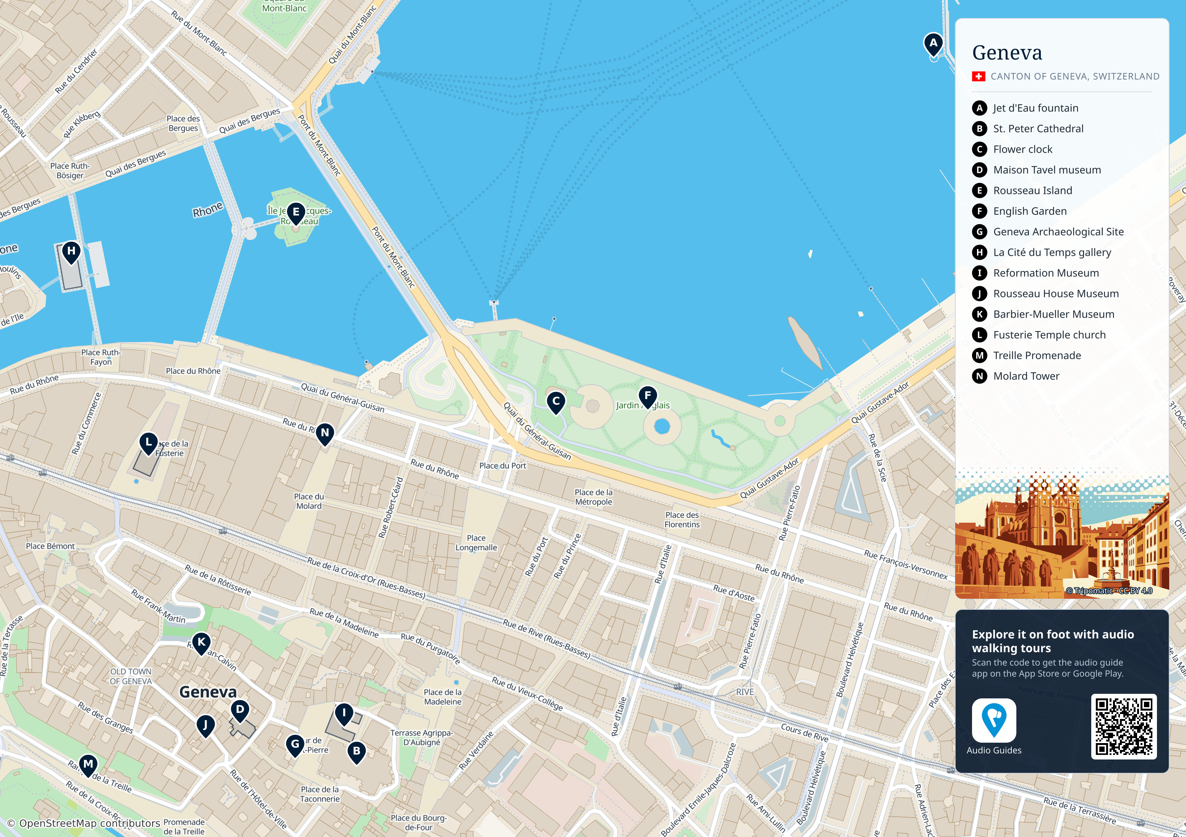This screenshot has height=837, width=1186.
Task: Select 'Rousseau House Museum' in legend
Action: (1056, 294)
